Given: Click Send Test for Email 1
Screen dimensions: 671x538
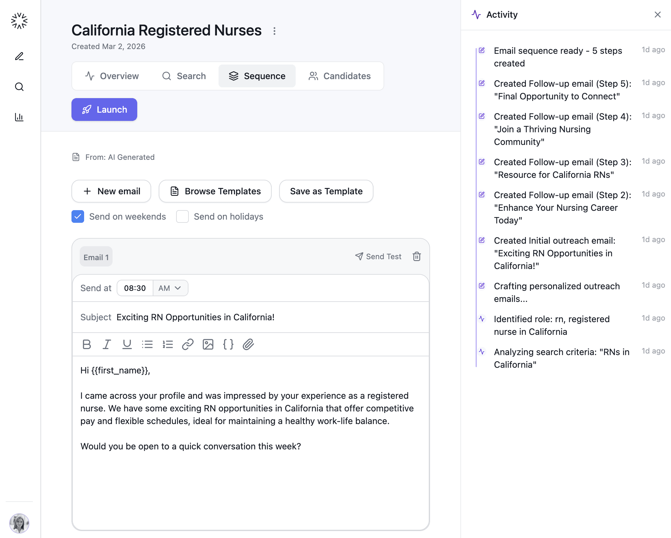Looking at the screenshot, I should coord(378,256).
